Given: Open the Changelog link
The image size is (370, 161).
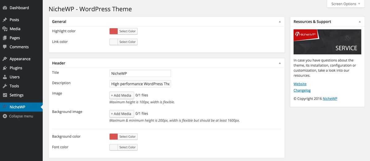Looking at the screenshot, I should [302, 90].
